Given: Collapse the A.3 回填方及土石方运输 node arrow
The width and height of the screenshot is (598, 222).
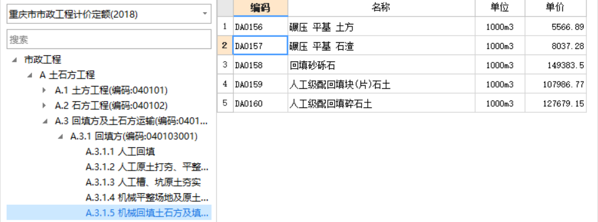Looking at the screenshot, I should (45, 121).
